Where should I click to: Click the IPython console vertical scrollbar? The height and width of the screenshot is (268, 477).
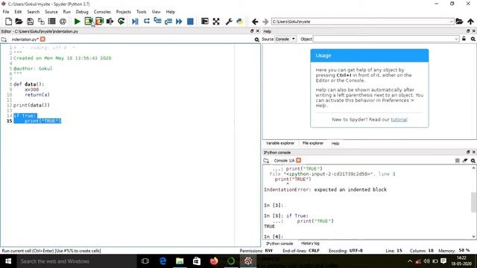474,202
